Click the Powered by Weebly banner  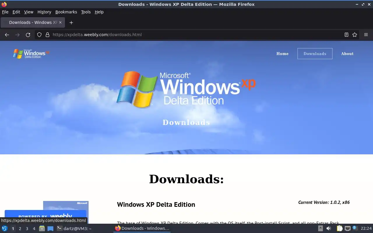[45, 216]
